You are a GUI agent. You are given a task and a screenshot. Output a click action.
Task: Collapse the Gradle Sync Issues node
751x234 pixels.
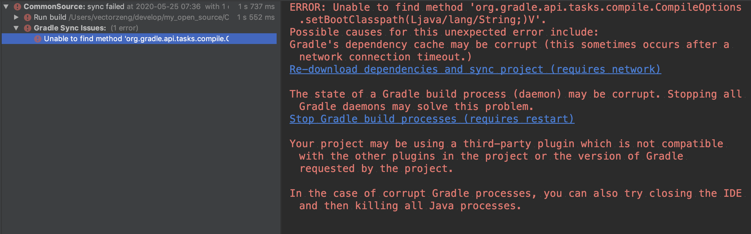point(16,28)
